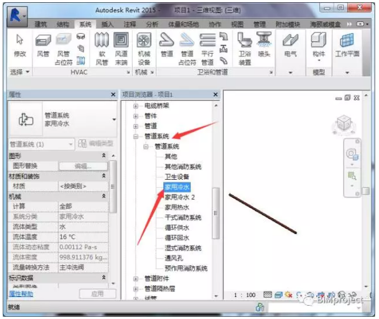
Task: Select the 修改 arrow tool
Action: pos(20,45)
